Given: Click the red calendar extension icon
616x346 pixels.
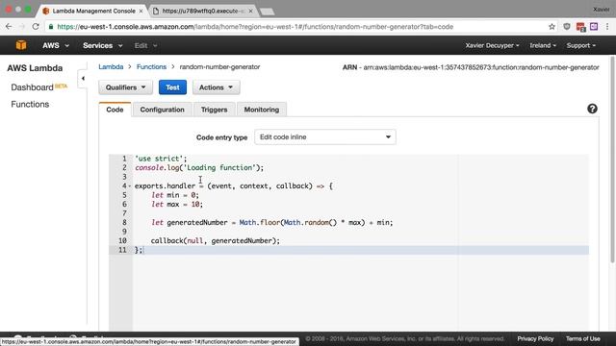Looking at the screenshot, I should pyautogui.click(x=580, y=27).
